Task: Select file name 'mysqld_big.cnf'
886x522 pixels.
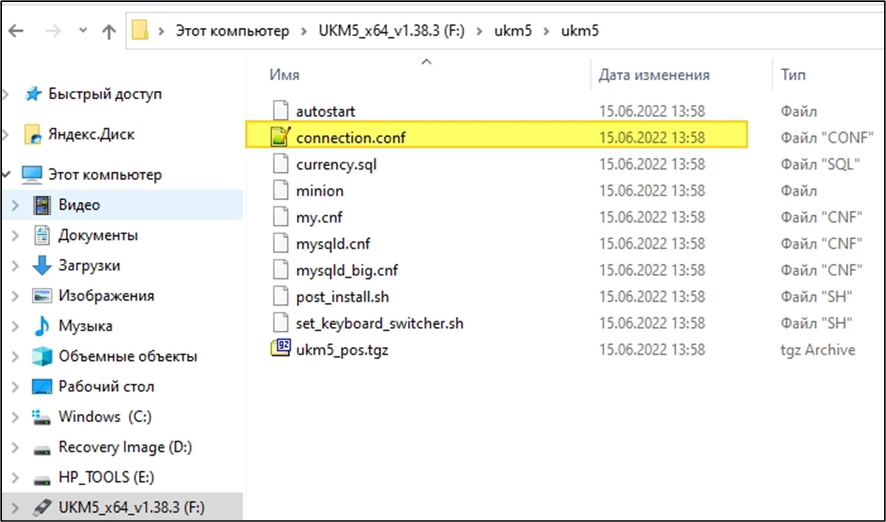Action: 347,270
